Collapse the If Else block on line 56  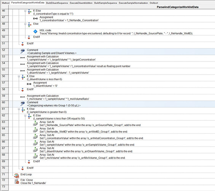(19, 76)
